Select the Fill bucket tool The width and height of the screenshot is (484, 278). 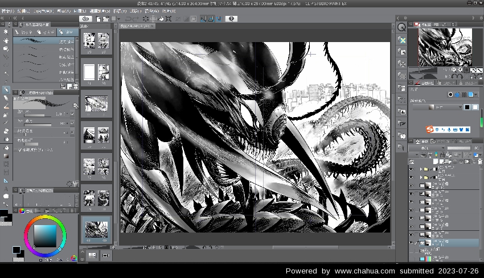[x=6, y=148]
